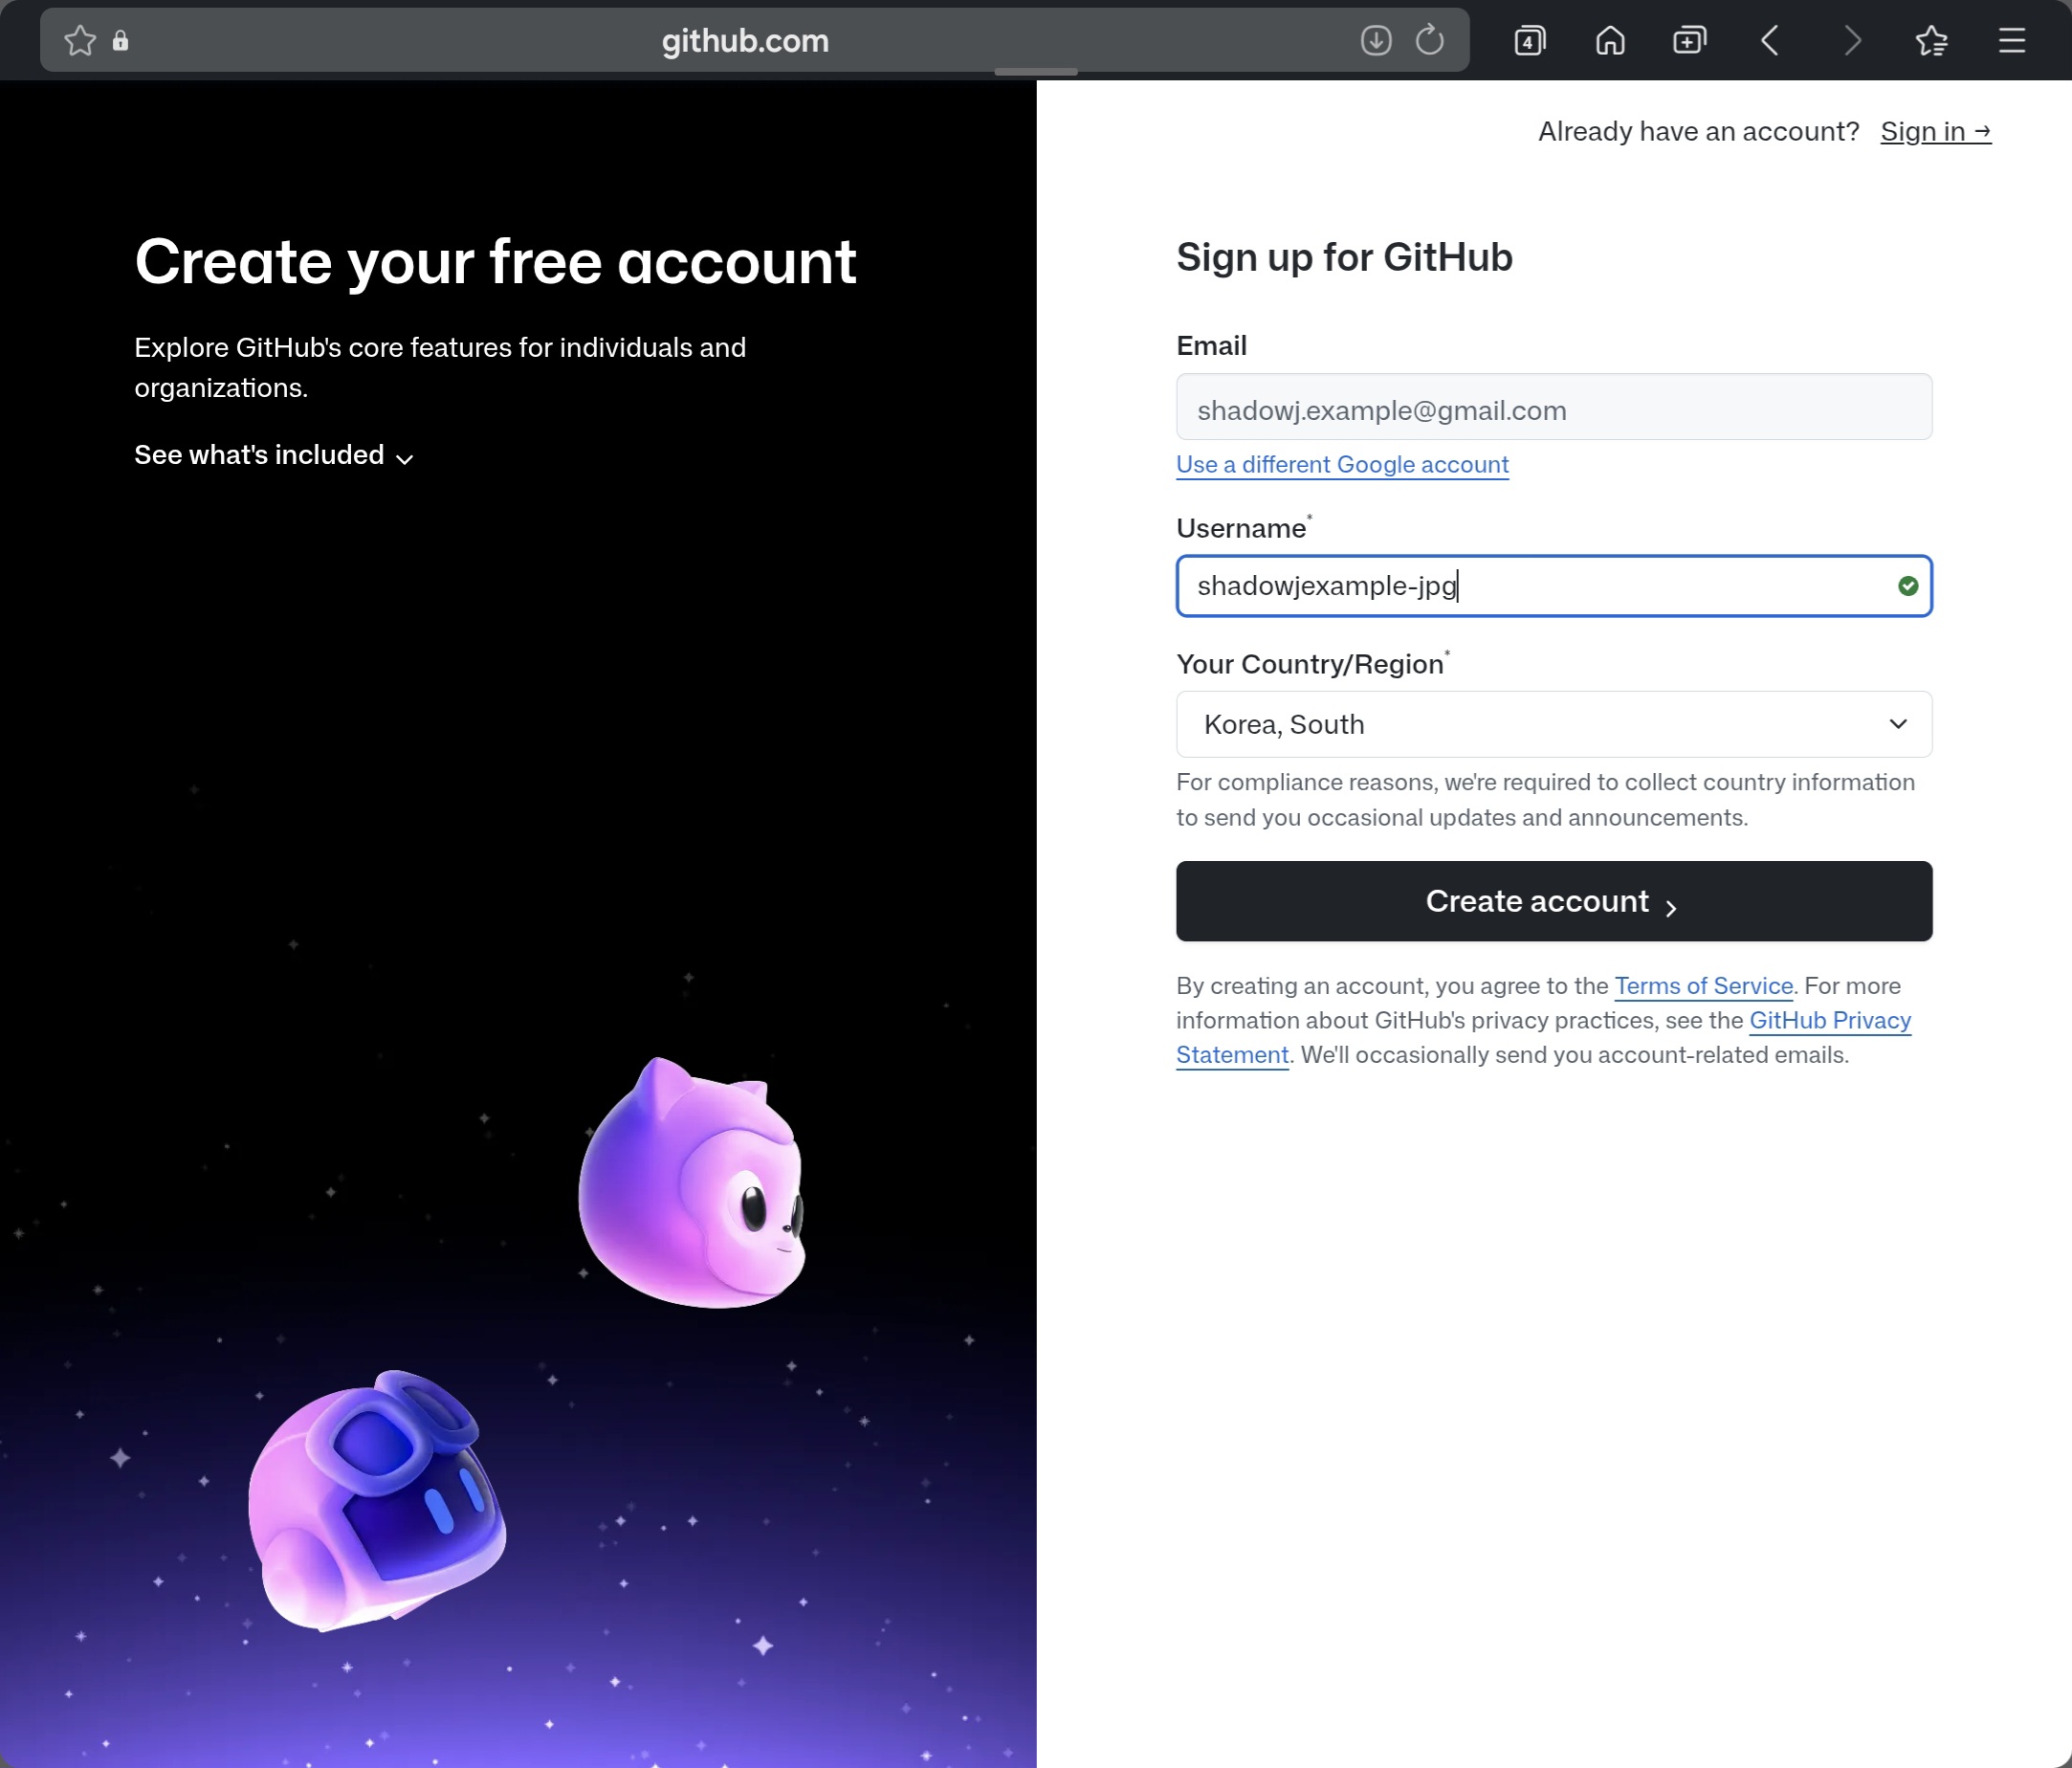
Task: Navigate back with the left arrow
Action: (1770, 41)
